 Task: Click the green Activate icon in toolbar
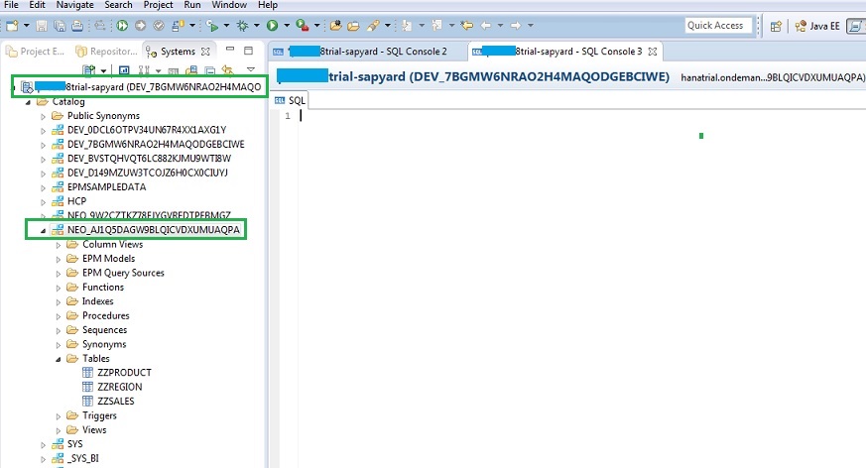[x=122, y=26]
